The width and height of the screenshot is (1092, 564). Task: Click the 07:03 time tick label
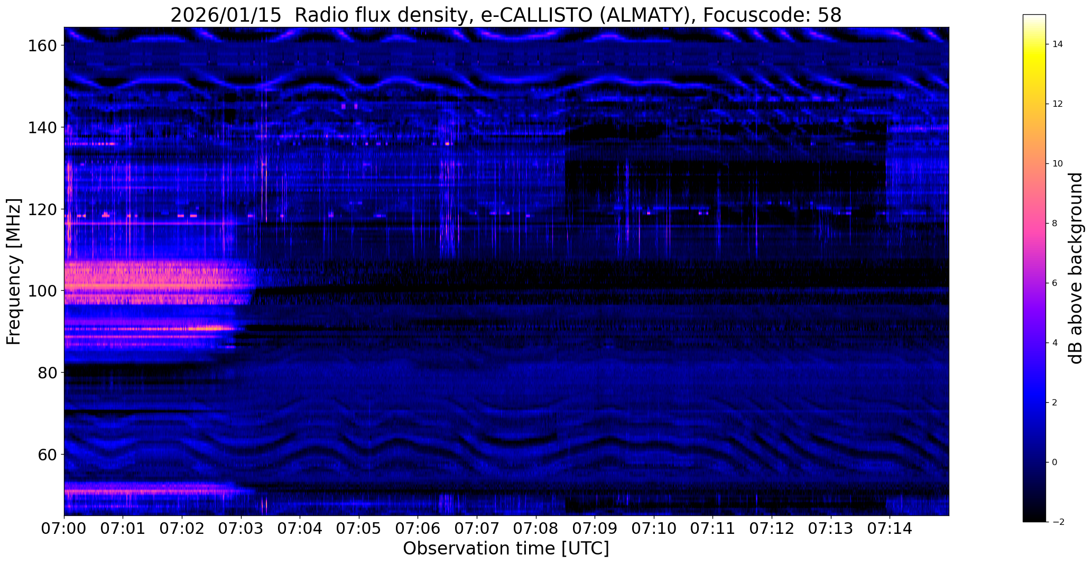click(241, 528)
